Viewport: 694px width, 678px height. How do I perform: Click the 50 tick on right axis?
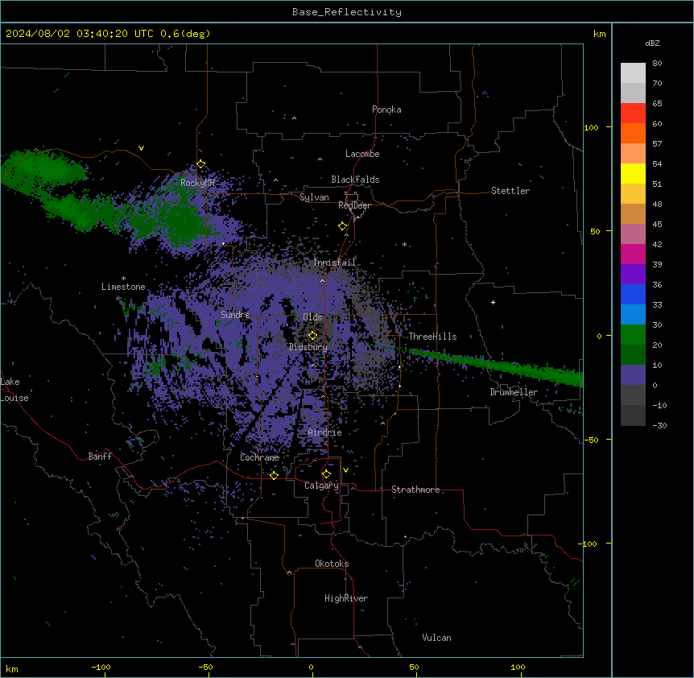pyautogui.click(x=595, y=231)
